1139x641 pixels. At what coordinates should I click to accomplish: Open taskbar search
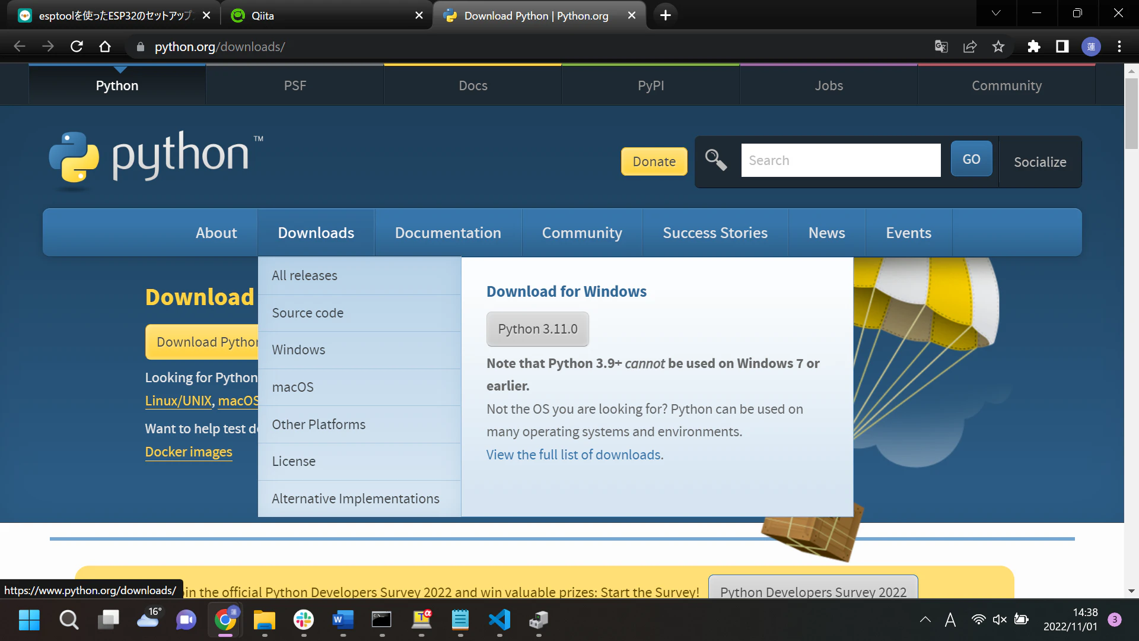click(x=69, y=620)
